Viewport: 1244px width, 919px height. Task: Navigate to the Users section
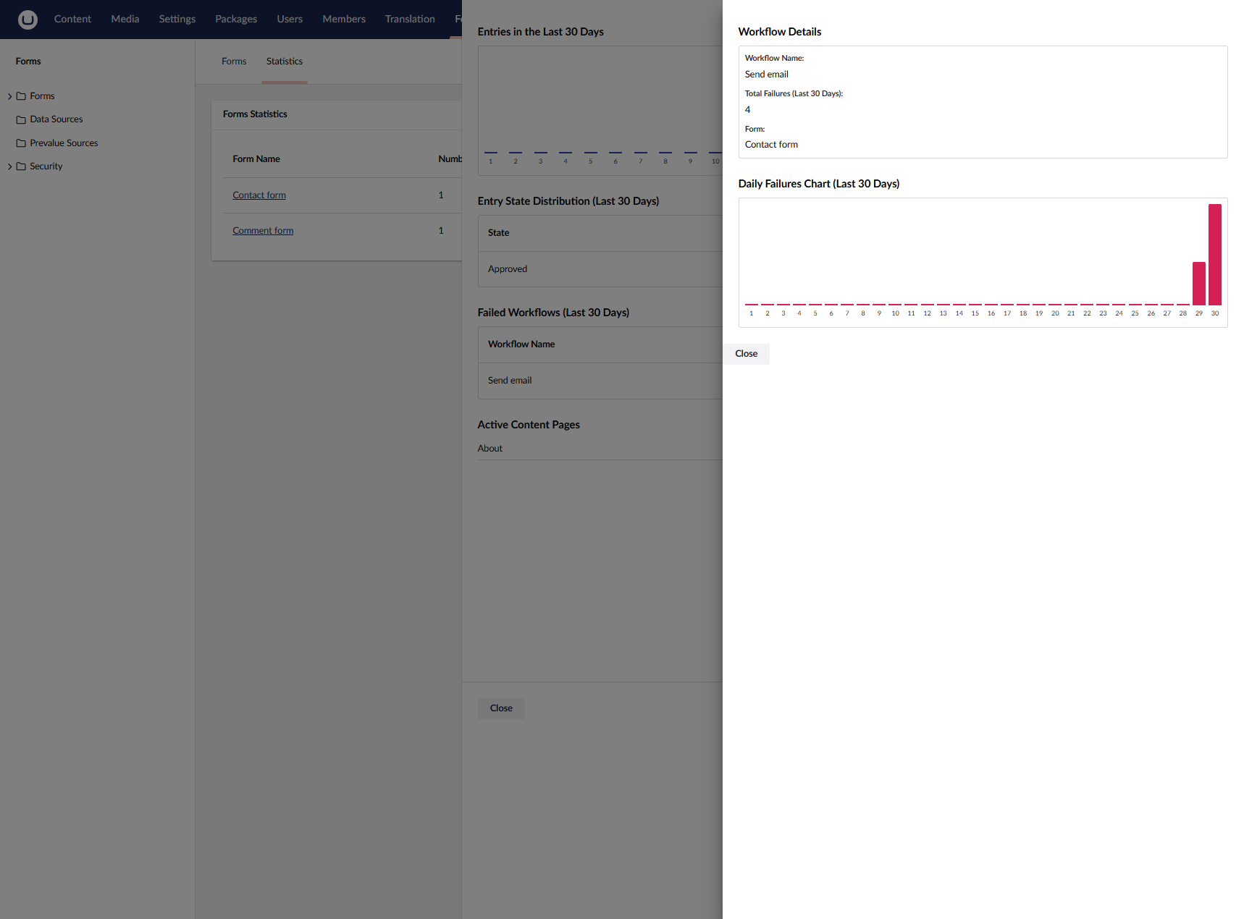click(289, 19)
